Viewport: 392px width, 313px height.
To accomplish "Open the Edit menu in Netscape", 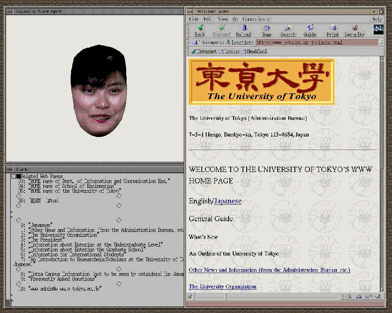I will point(207,19).
